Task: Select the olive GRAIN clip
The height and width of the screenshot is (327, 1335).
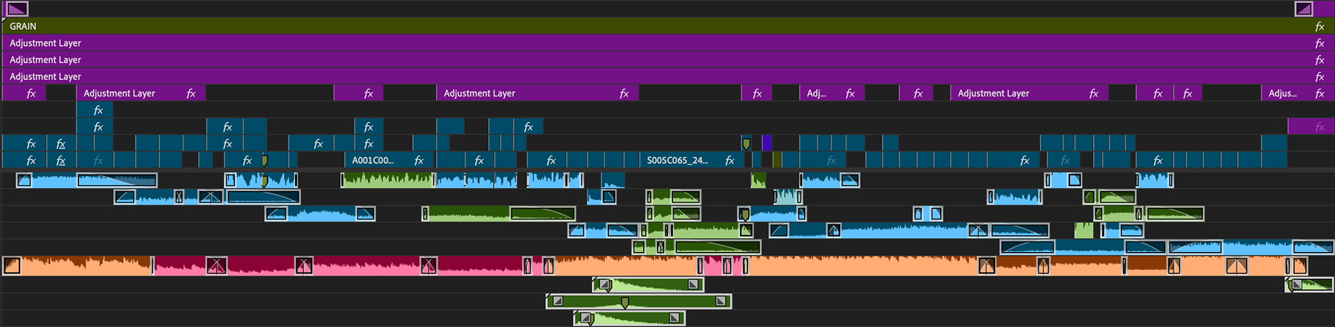Action: point(667,26)
